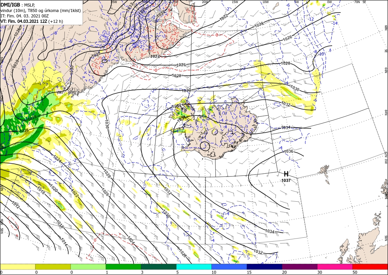This screenshot has height=275, width=388.
Task: Click the 15W longitude label
Action: pyautogui.click(x=235, y=2)
